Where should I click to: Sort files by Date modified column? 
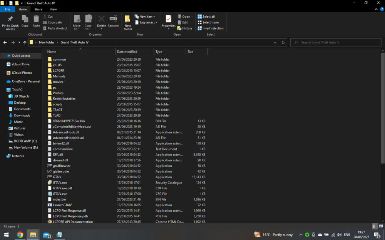click(127, 51)
